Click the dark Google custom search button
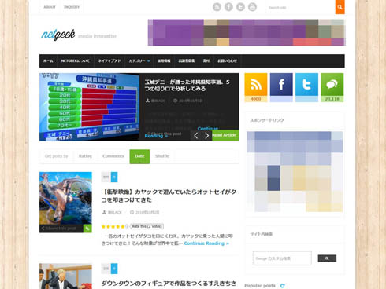 (327, 258)
